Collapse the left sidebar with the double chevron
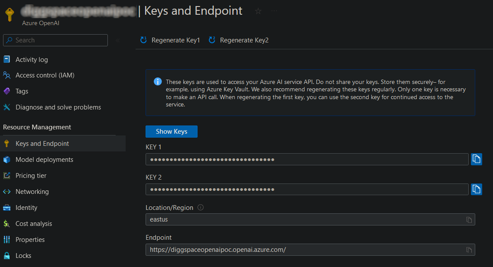The height and width of the screenshot is (267, 493). pyautogui.click(x=117, y=39)
